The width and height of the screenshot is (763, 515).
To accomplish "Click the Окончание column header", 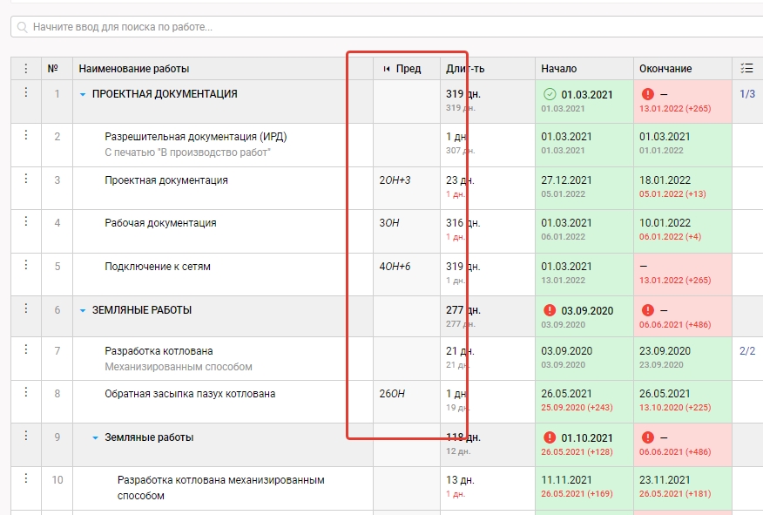I will tap(665, 69).
